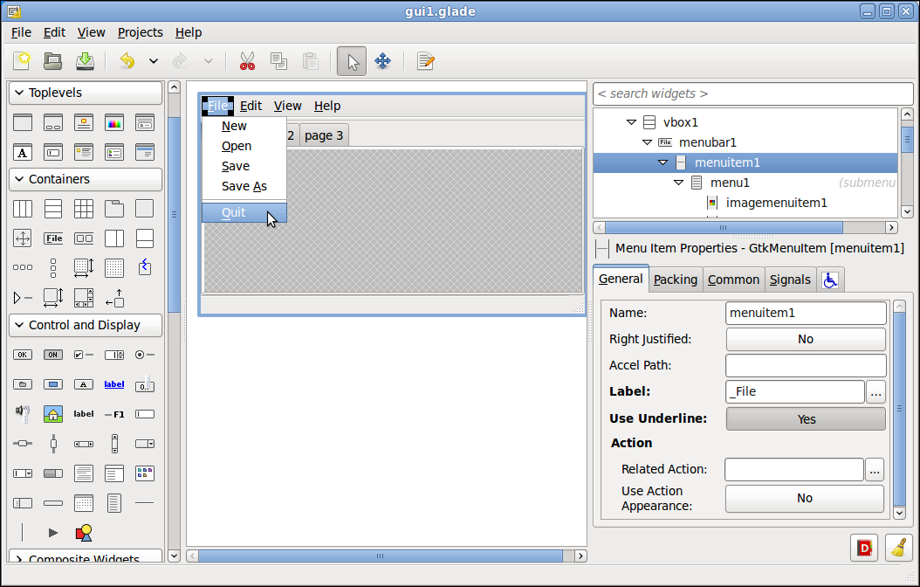Choose the Notebook tabbed container icon
The height and width of the screenshot is (587, 920).
tap(114, 209)
